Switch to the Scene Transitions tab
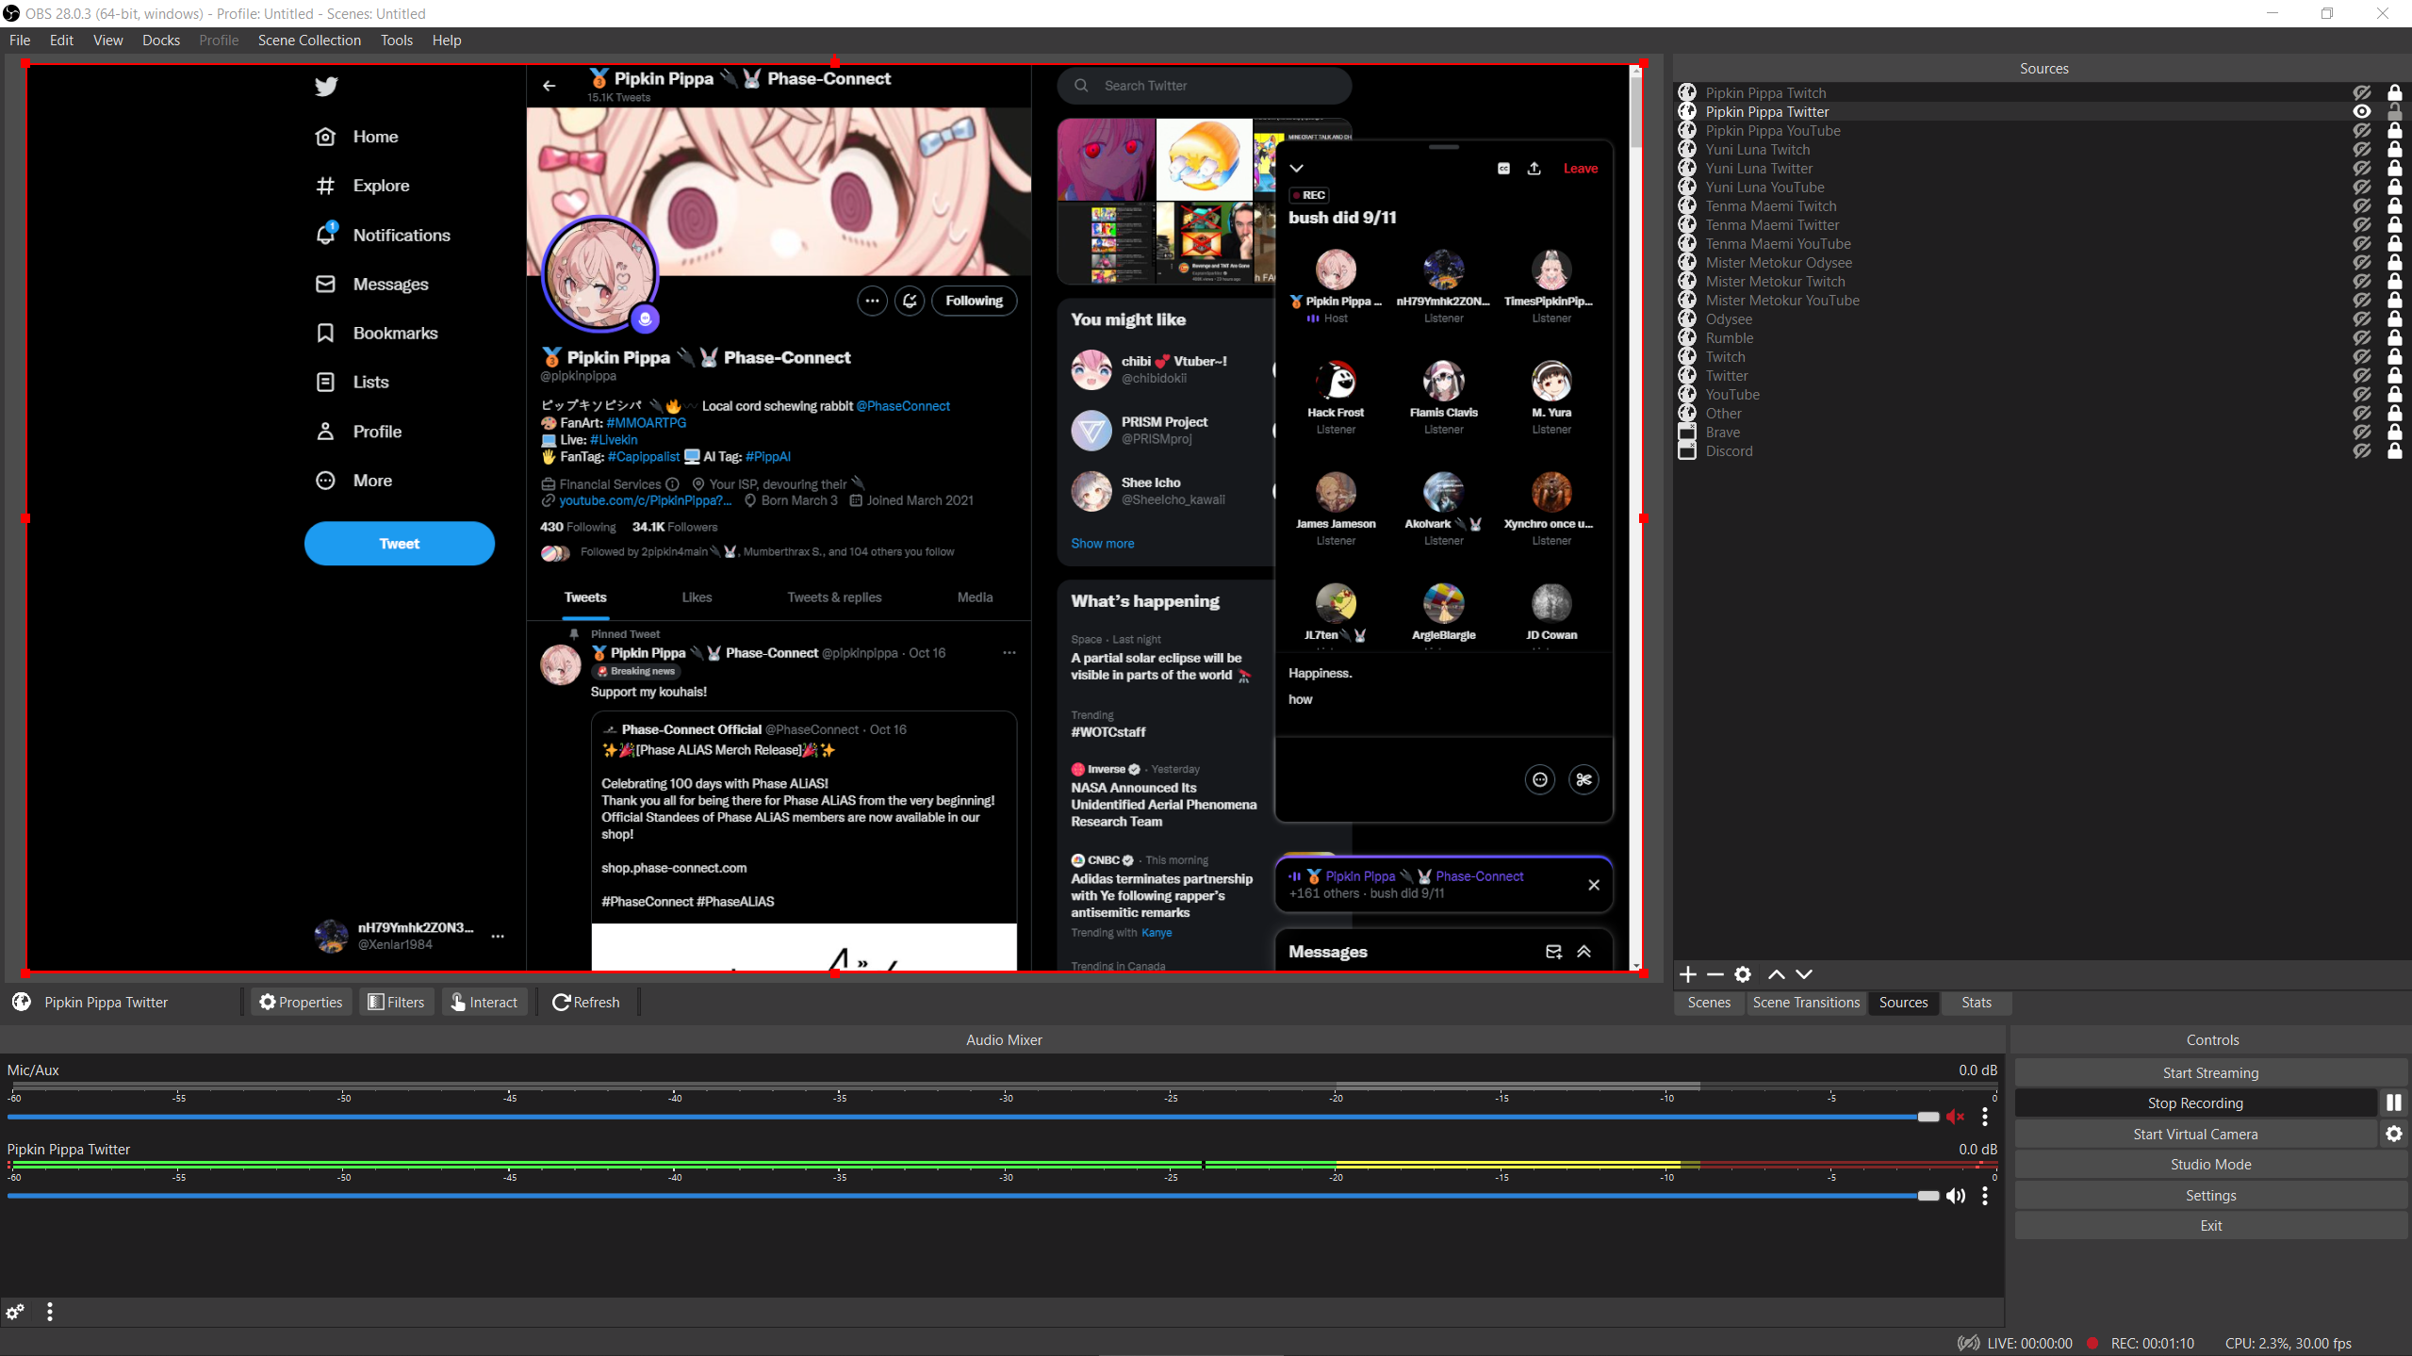2412x1356 pixels. pos(1806,1003)
